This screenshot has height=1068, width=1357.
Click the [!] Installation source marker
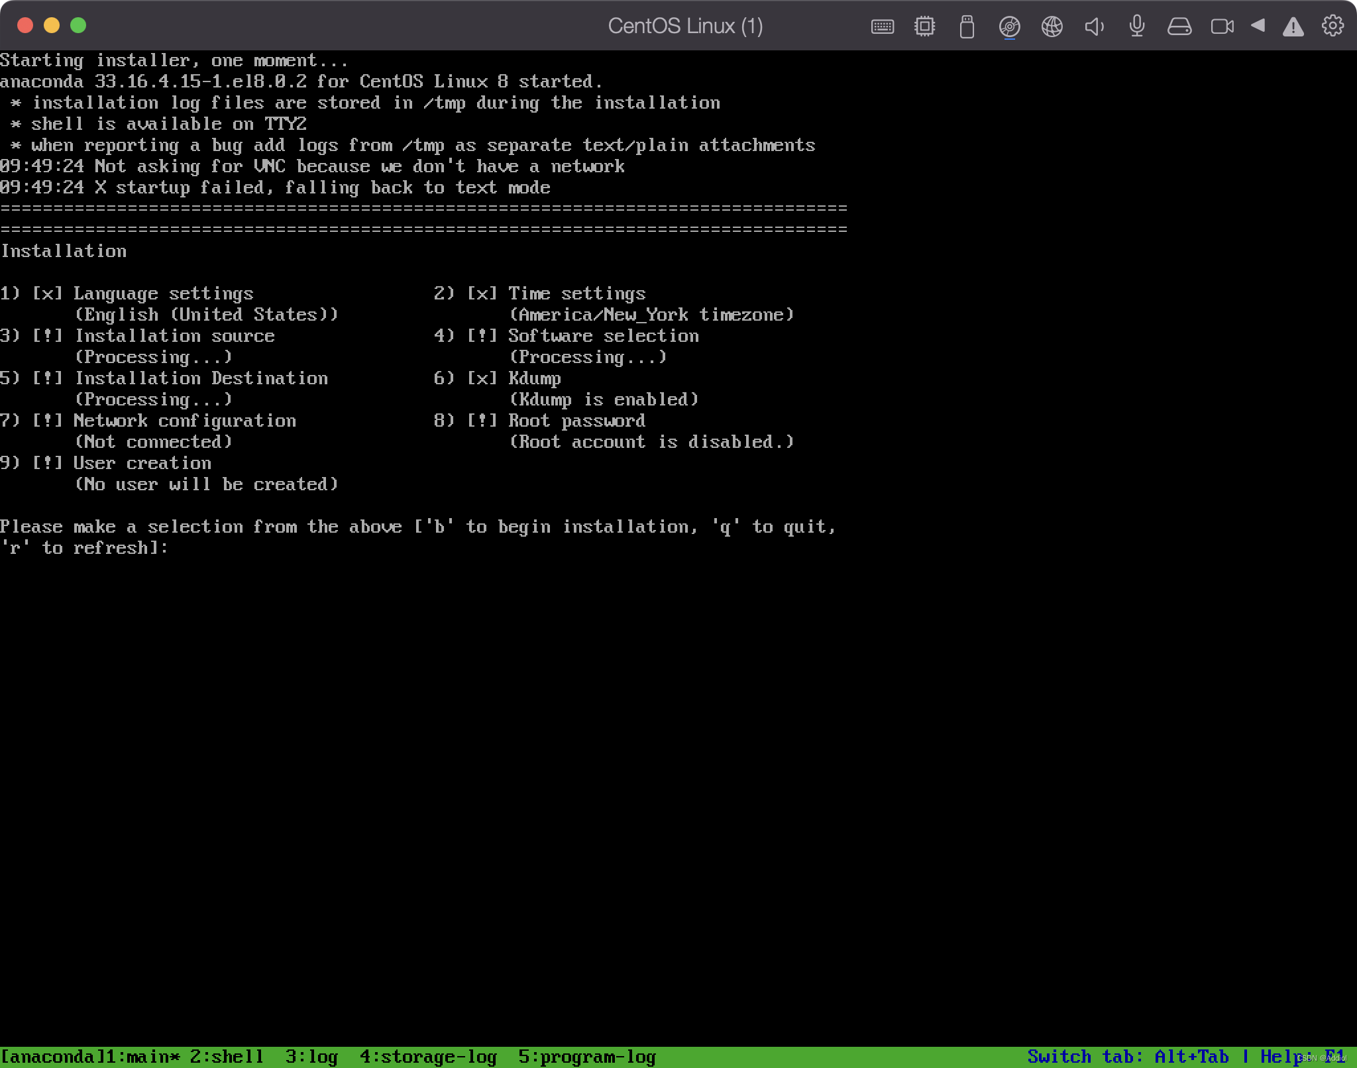[48, 336]
